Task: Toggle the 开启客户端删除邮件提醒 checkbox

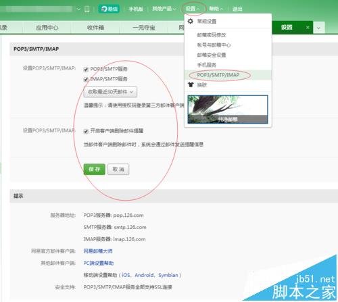Action: (x=86, y=131)
